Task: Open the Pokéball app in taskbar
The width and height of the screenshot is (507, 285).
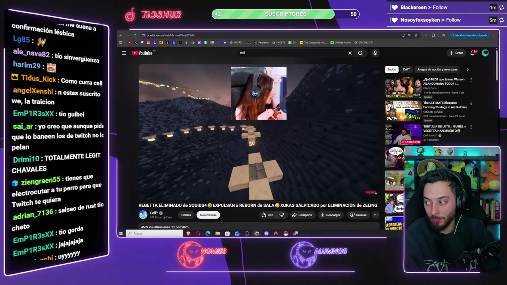Action: pos(286,234)
